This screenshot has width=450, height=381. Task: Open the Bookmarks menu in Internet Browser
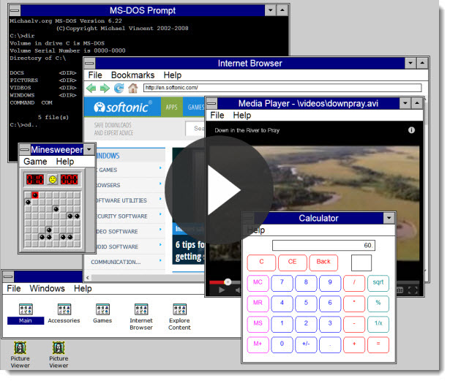[132, 75]
